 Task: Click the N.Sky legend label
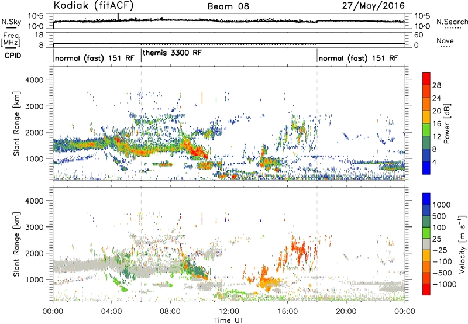pyautogui.click(x=11, y=22)
